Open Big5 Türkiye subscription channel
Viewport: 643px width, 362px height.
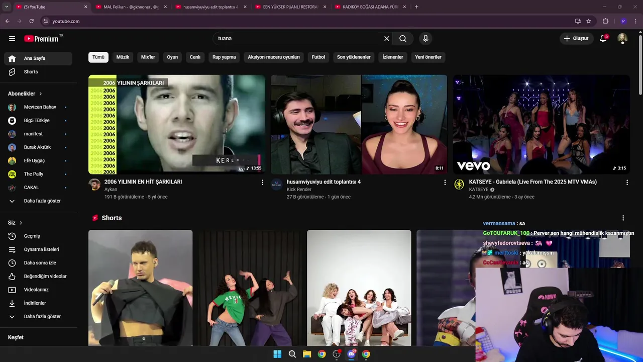[x=38, y=121]
